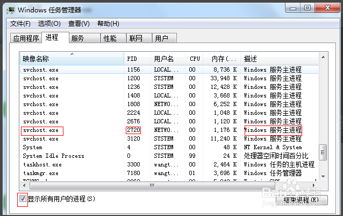Maximize the Task Manager window
This screenshot has height=216, width=343.
[307, 8]
